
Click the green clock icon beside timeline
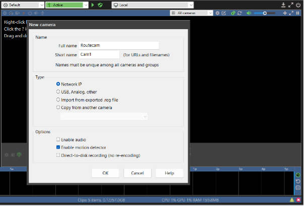(298, 175)
